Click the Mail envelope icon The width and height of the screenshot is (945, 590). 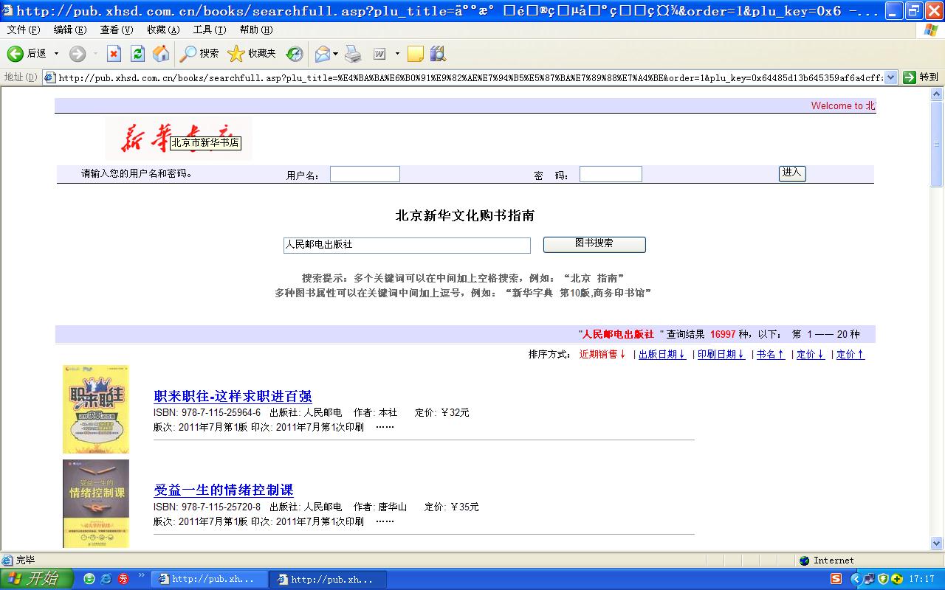tap(323, 54)
